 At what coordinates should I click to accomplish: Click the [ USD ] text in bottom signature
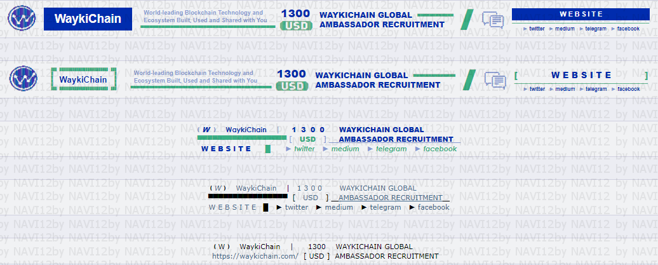pyautogui.click(x=316, y=255)
